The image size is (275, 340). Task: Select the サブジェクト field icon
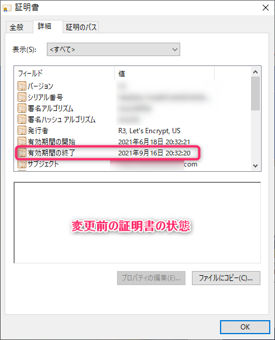(x=22, y=164)
